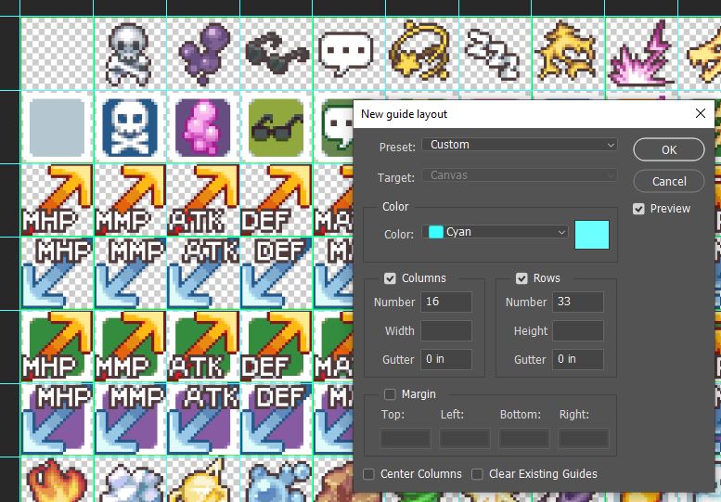Click OK in New guide layout dialog
721x502 pixels.
tap(669, 150)
